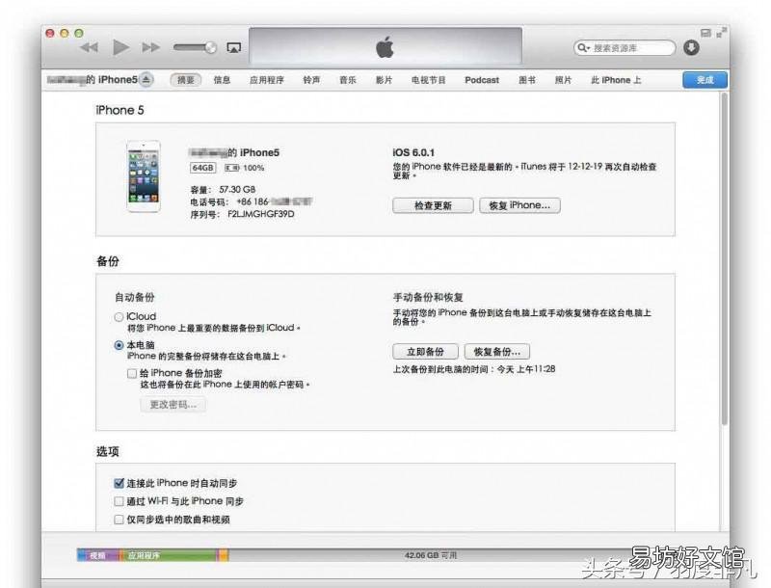The height and width of the screenshot is (588, 771).
Task: Click the 自动备份 heading
Action: point(134,298)
